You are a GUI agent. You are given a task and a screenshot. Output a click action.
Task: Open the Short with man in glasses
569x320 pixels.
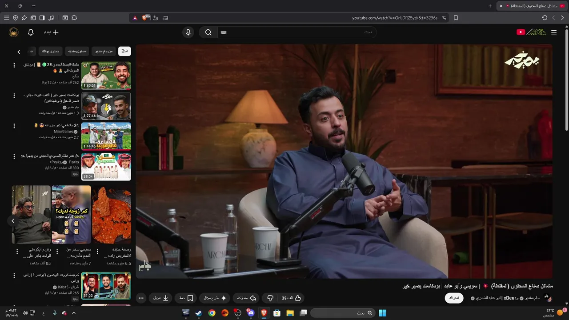(31, 215)
